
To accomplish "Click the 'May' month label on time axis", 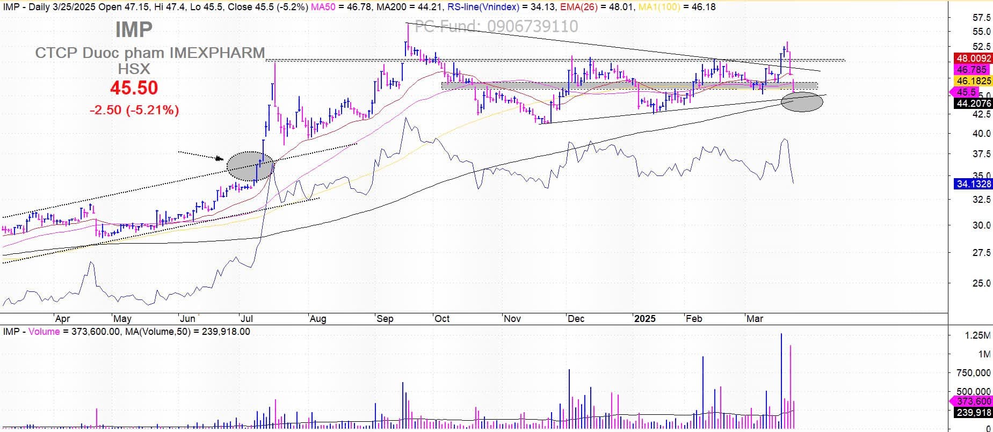I will (122, 319).
